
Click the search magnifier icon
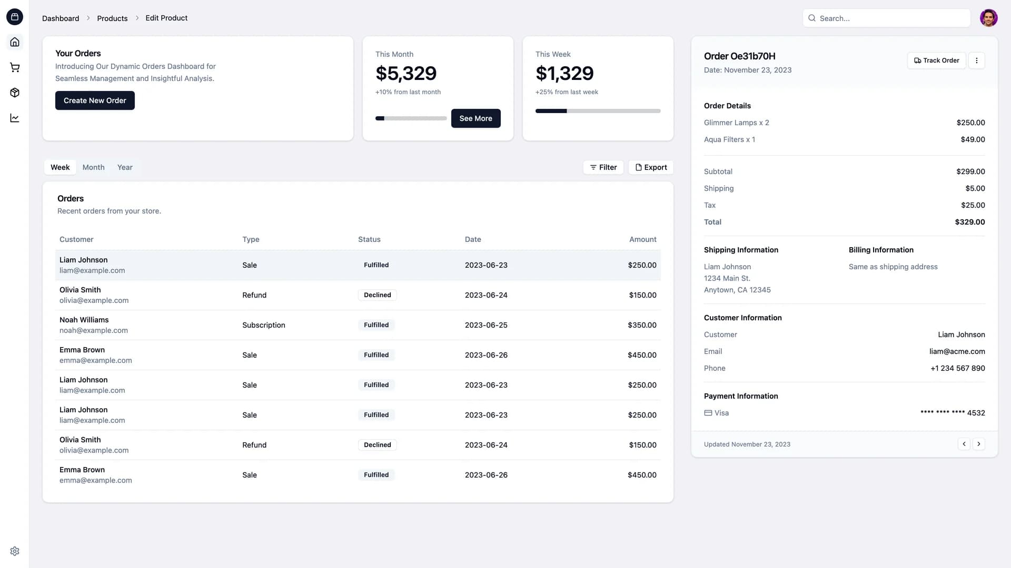coord(812,18)
